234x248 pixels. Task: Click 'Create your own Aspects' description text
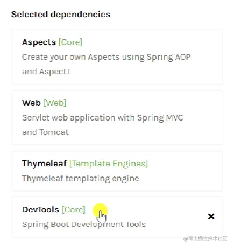70,58
